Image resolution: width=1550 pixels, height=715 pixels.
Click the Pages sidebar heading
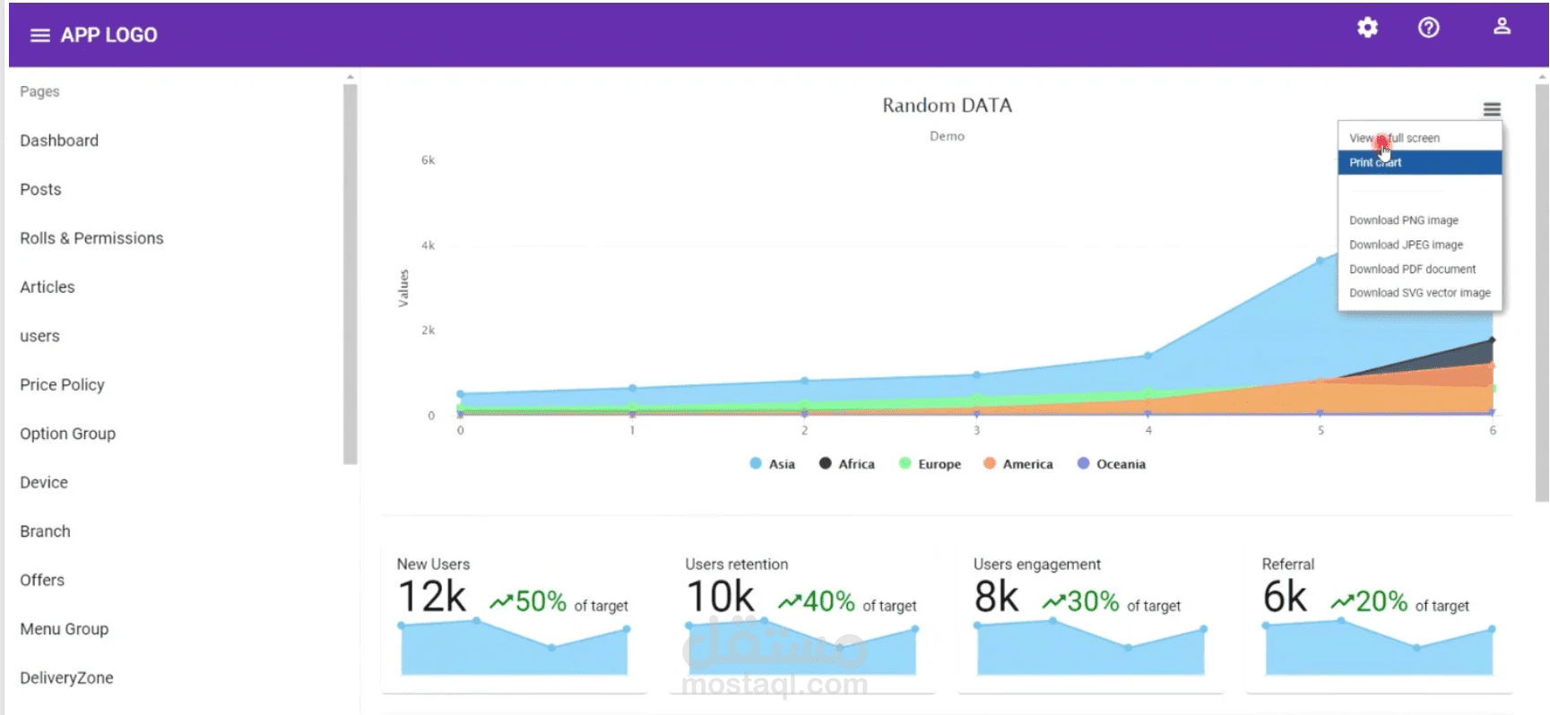(x=39, y=91)
